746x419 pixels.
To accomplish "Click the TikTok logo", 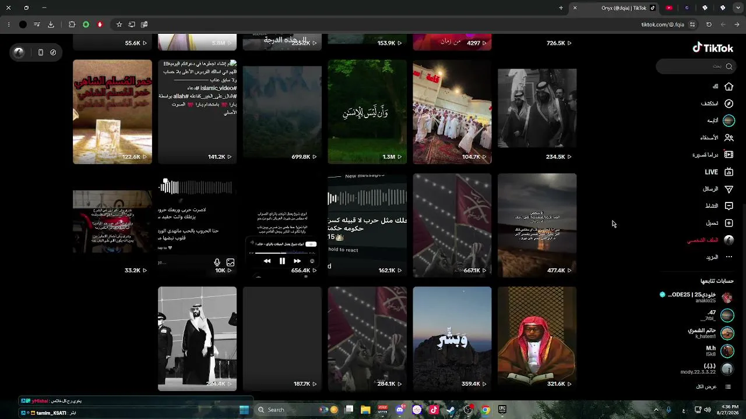I will pos(713,48).
